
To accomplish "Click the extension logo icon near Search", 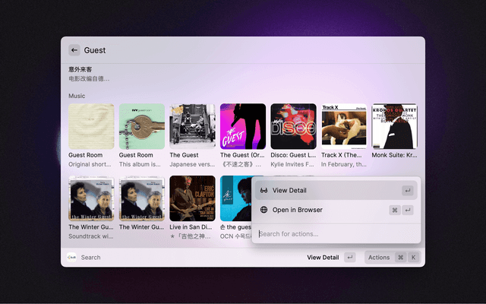I will coord(71,257).
